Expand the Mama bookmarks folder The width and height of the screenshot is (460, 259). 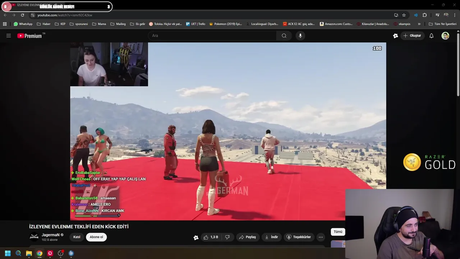(99, 24)
